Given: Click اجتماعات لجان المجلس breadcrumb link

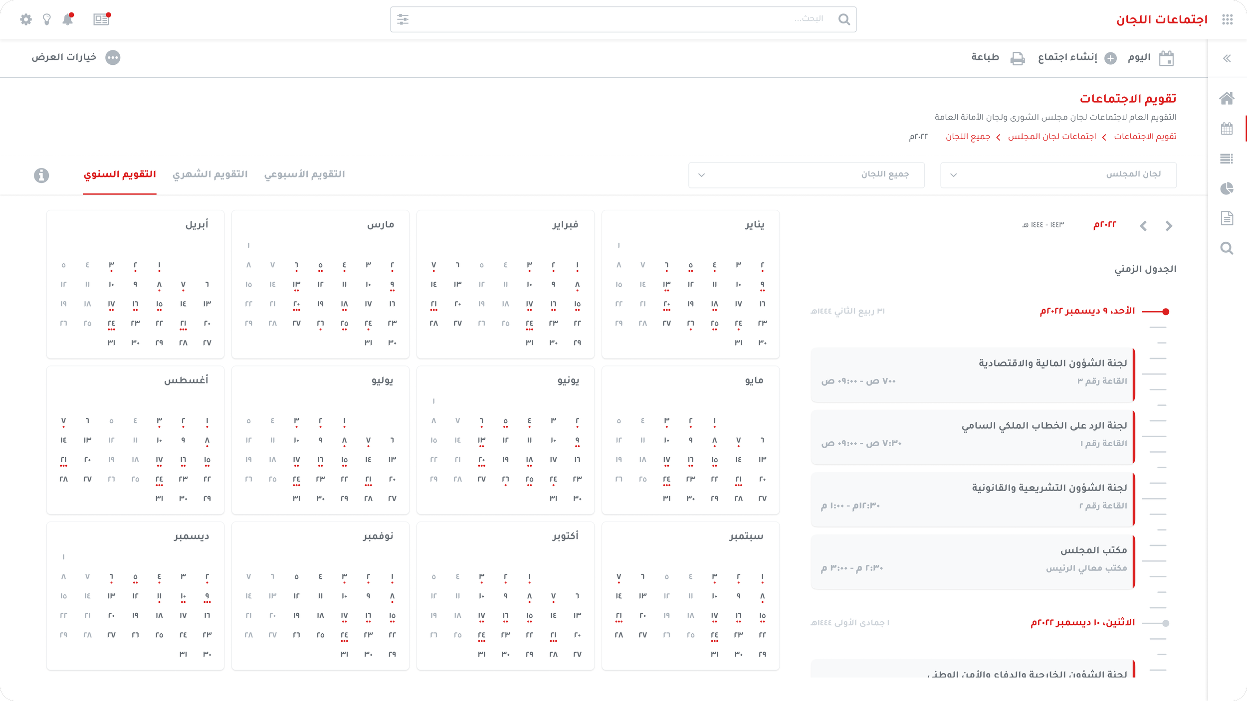Looking at the screenshot, I should (1052, 137).
